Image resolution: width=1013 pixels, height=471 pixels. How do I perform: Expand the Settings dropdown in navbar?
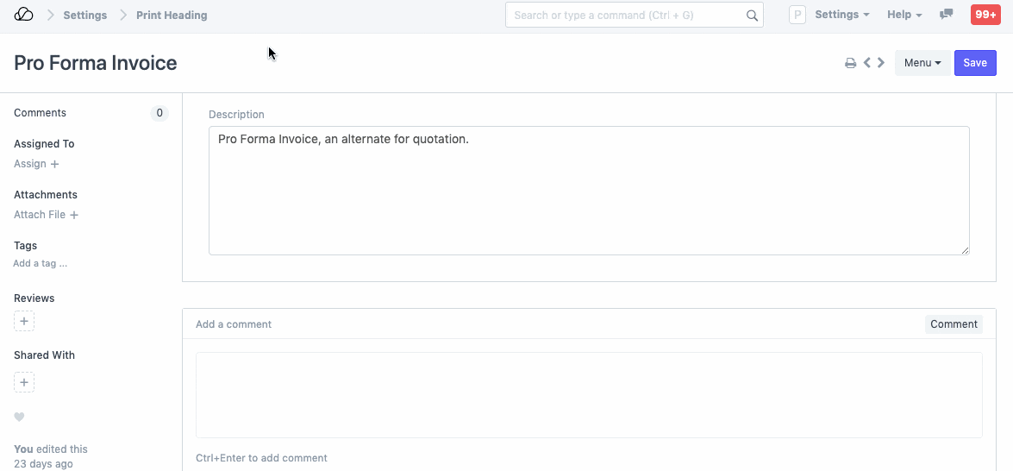point(841,15)
